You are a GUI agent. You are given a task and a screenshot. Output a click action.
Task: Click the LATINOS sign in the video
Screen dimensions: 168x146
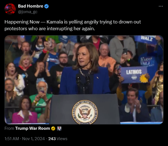coord(134,75)
